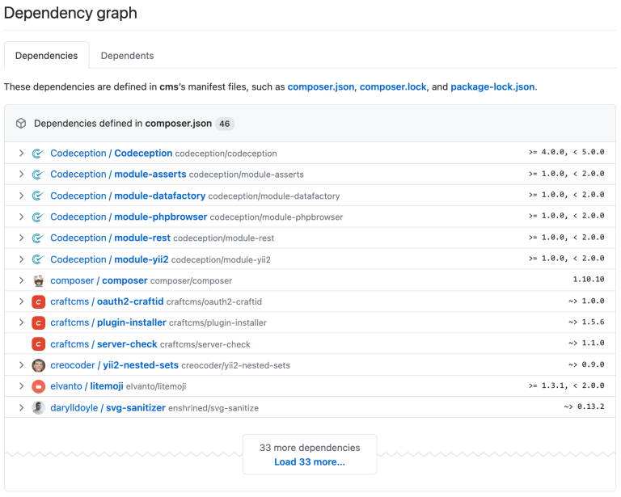Image resolution: width=621 pixels, height=497 pixels.
Task: Click the craftcms avatar beside server-check
Action: tap(38, 344)
